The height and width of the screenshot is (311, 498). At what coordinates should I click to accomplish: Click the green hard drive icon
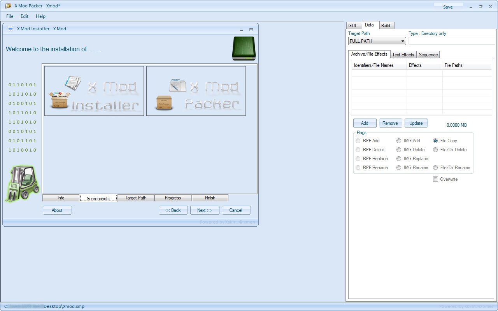244,48
